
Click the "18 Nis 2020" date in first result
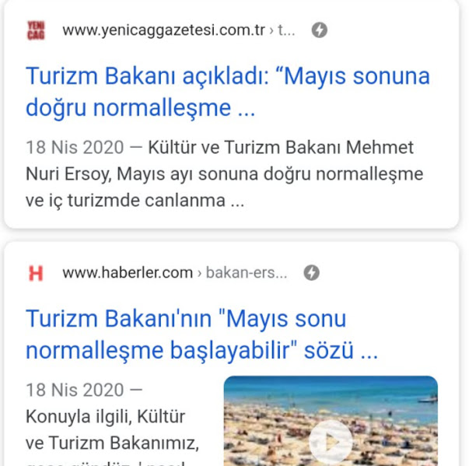click(x=75, y=147)
